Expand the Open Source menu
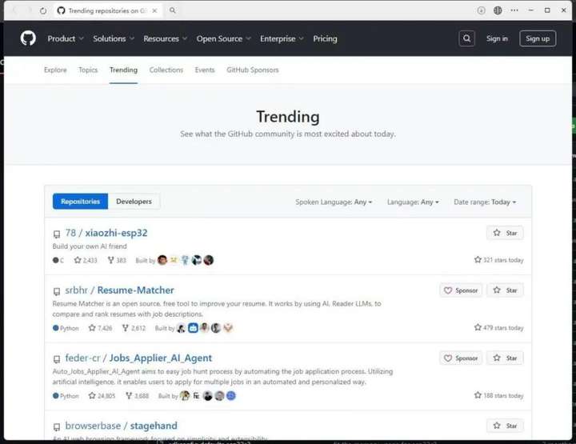The image size is (576, 444). point(223,38)
